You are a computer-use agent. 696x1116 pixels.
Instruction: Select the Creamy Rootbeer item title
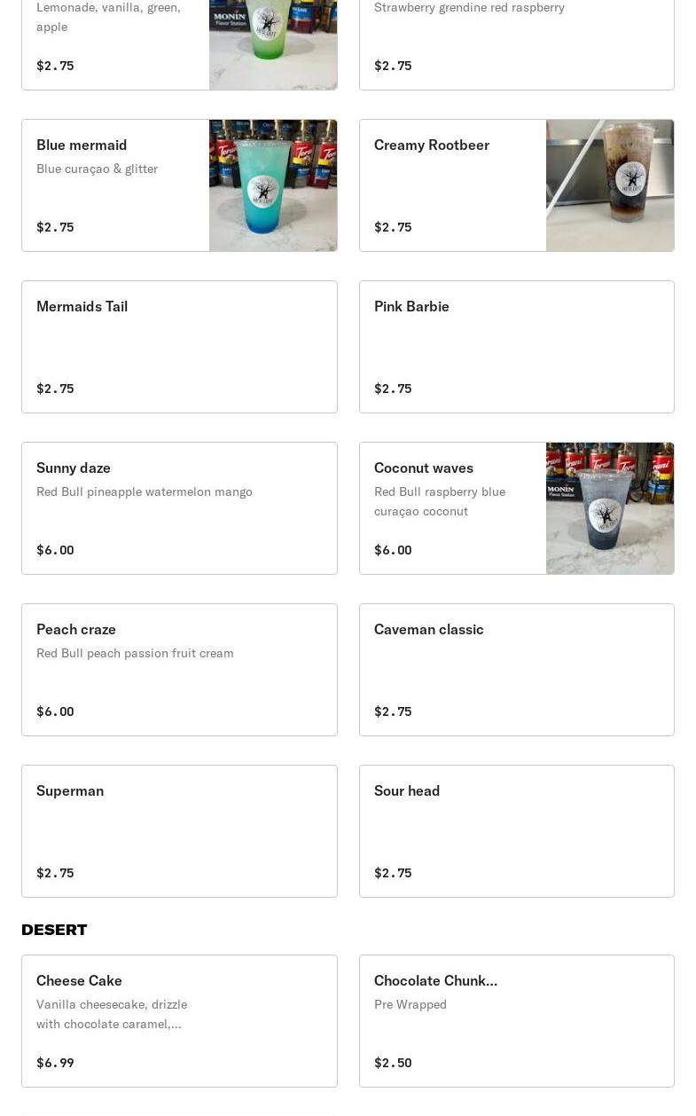point(431,145)
